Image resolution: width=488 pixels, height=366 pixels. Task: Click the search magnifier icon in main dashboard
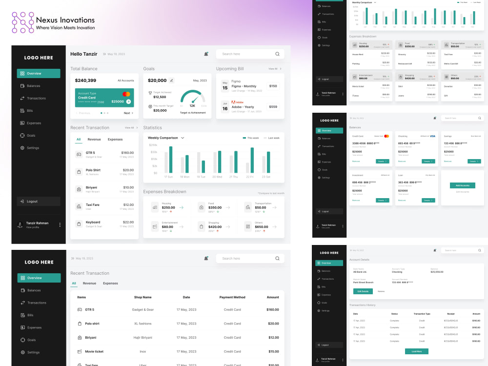[277, 54]
